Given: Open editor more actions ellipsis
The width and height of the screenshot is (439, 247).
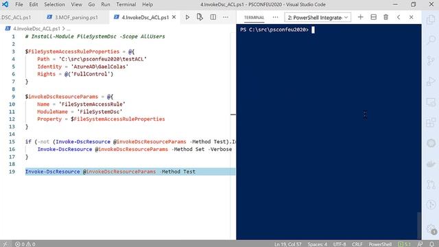Looking at the screenshot, I should click(226, 17).
